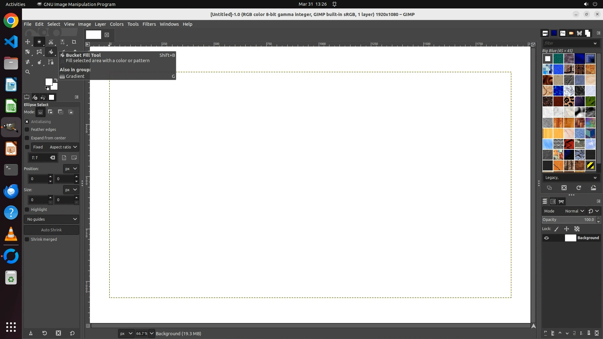Screen dimensions: 603x339
Task: Swap foreground and background colors
Action: [x=56, y=80]
